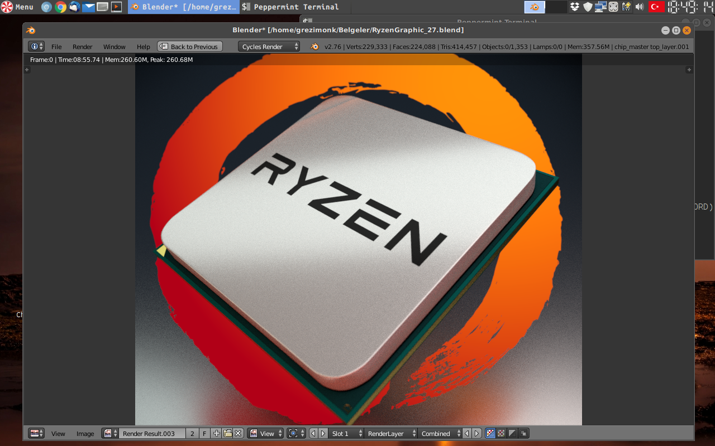Image resolution: width=715 pixels, height=446 pixels.
Task: Switch to Blender taskbar entry
Action: (x=184, y=7)
